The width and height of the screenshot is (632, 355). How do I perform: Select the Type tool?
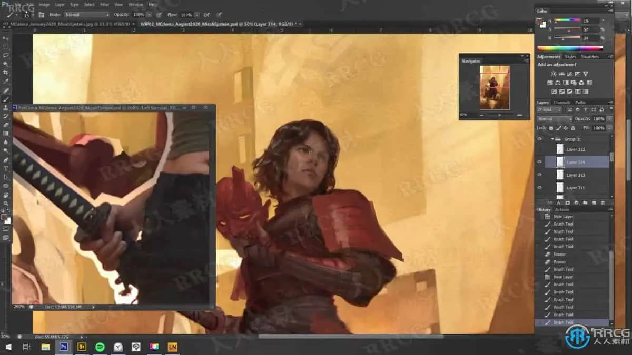click(6, 168)
